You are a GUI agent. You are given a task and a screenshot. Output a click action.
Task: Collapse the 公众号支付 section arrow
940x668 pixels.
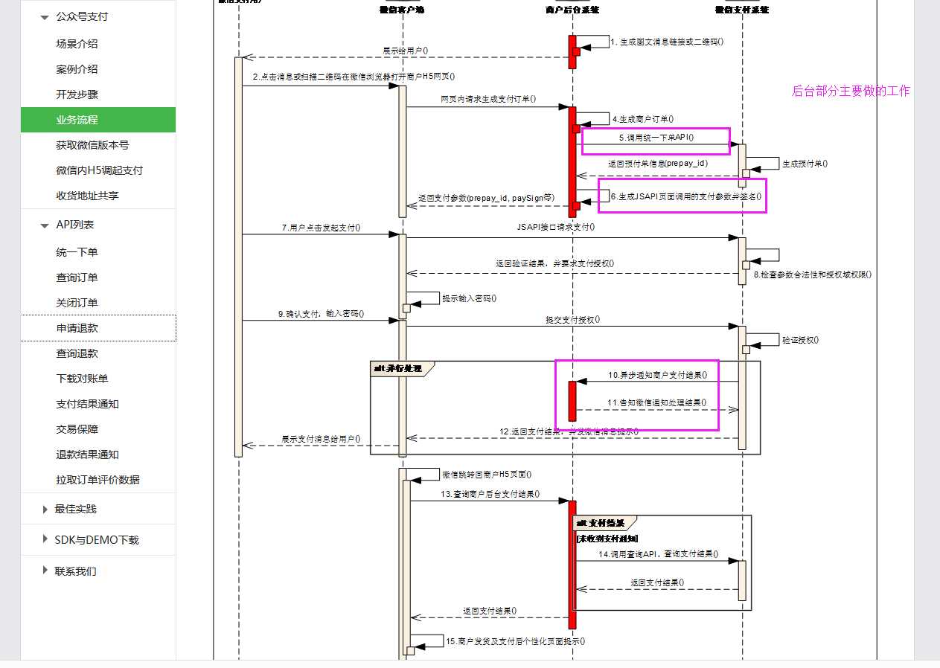pyautogui.click(x=45, y=16)
